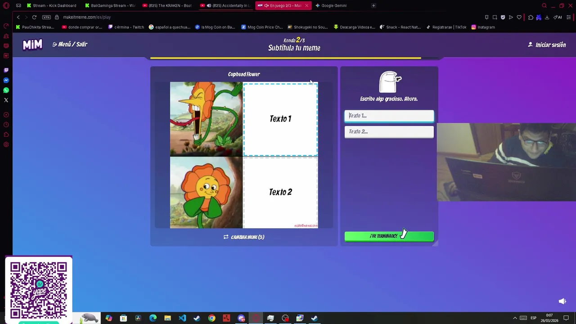Open Registrarse | TikTok bookmark
Screen dimensions: 576x324
click(446, 27)
